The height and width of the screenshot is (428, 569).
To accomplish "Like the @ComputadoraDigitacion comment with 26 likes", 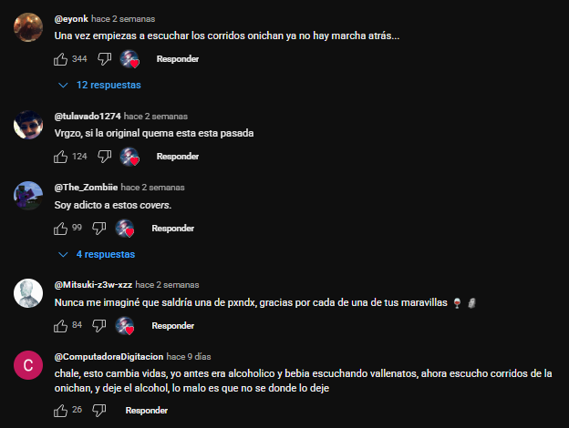I will tap(60, 411).
